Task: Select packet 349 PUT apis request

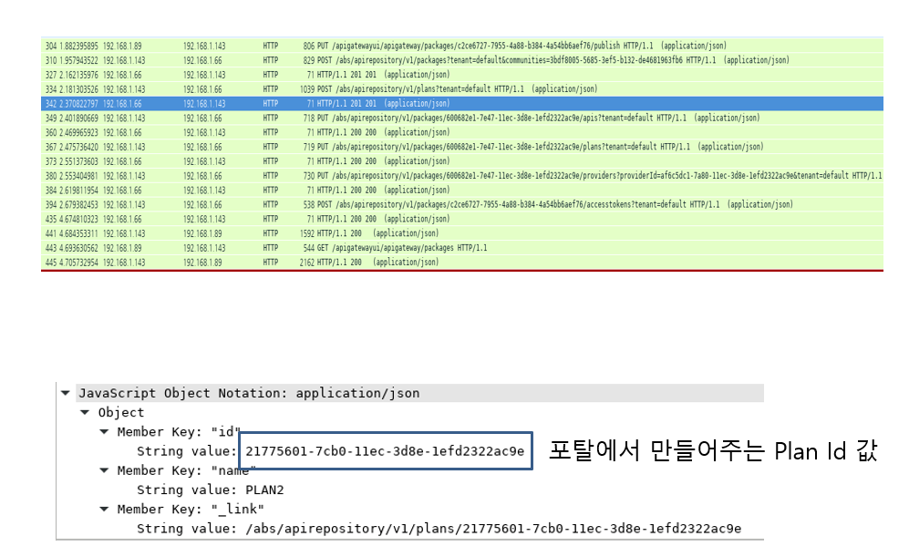Action: tap(456, 119)
